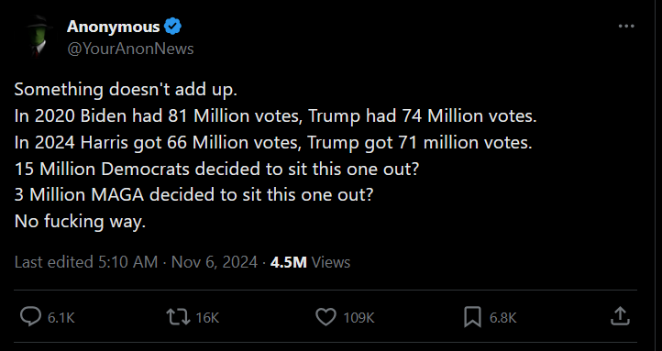Click the Nov 6, 2024 date
This screenshot has height=351, width=662.
(215, 262)
